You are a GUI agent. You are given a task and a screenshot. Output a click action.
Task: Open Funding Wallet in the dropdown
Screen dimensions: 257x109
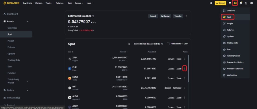[235, 56]
